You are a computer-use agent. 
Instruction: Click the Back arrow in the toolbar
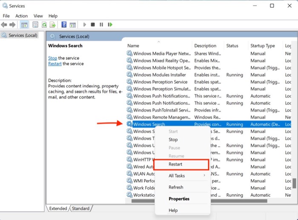[x=5, y=25]
